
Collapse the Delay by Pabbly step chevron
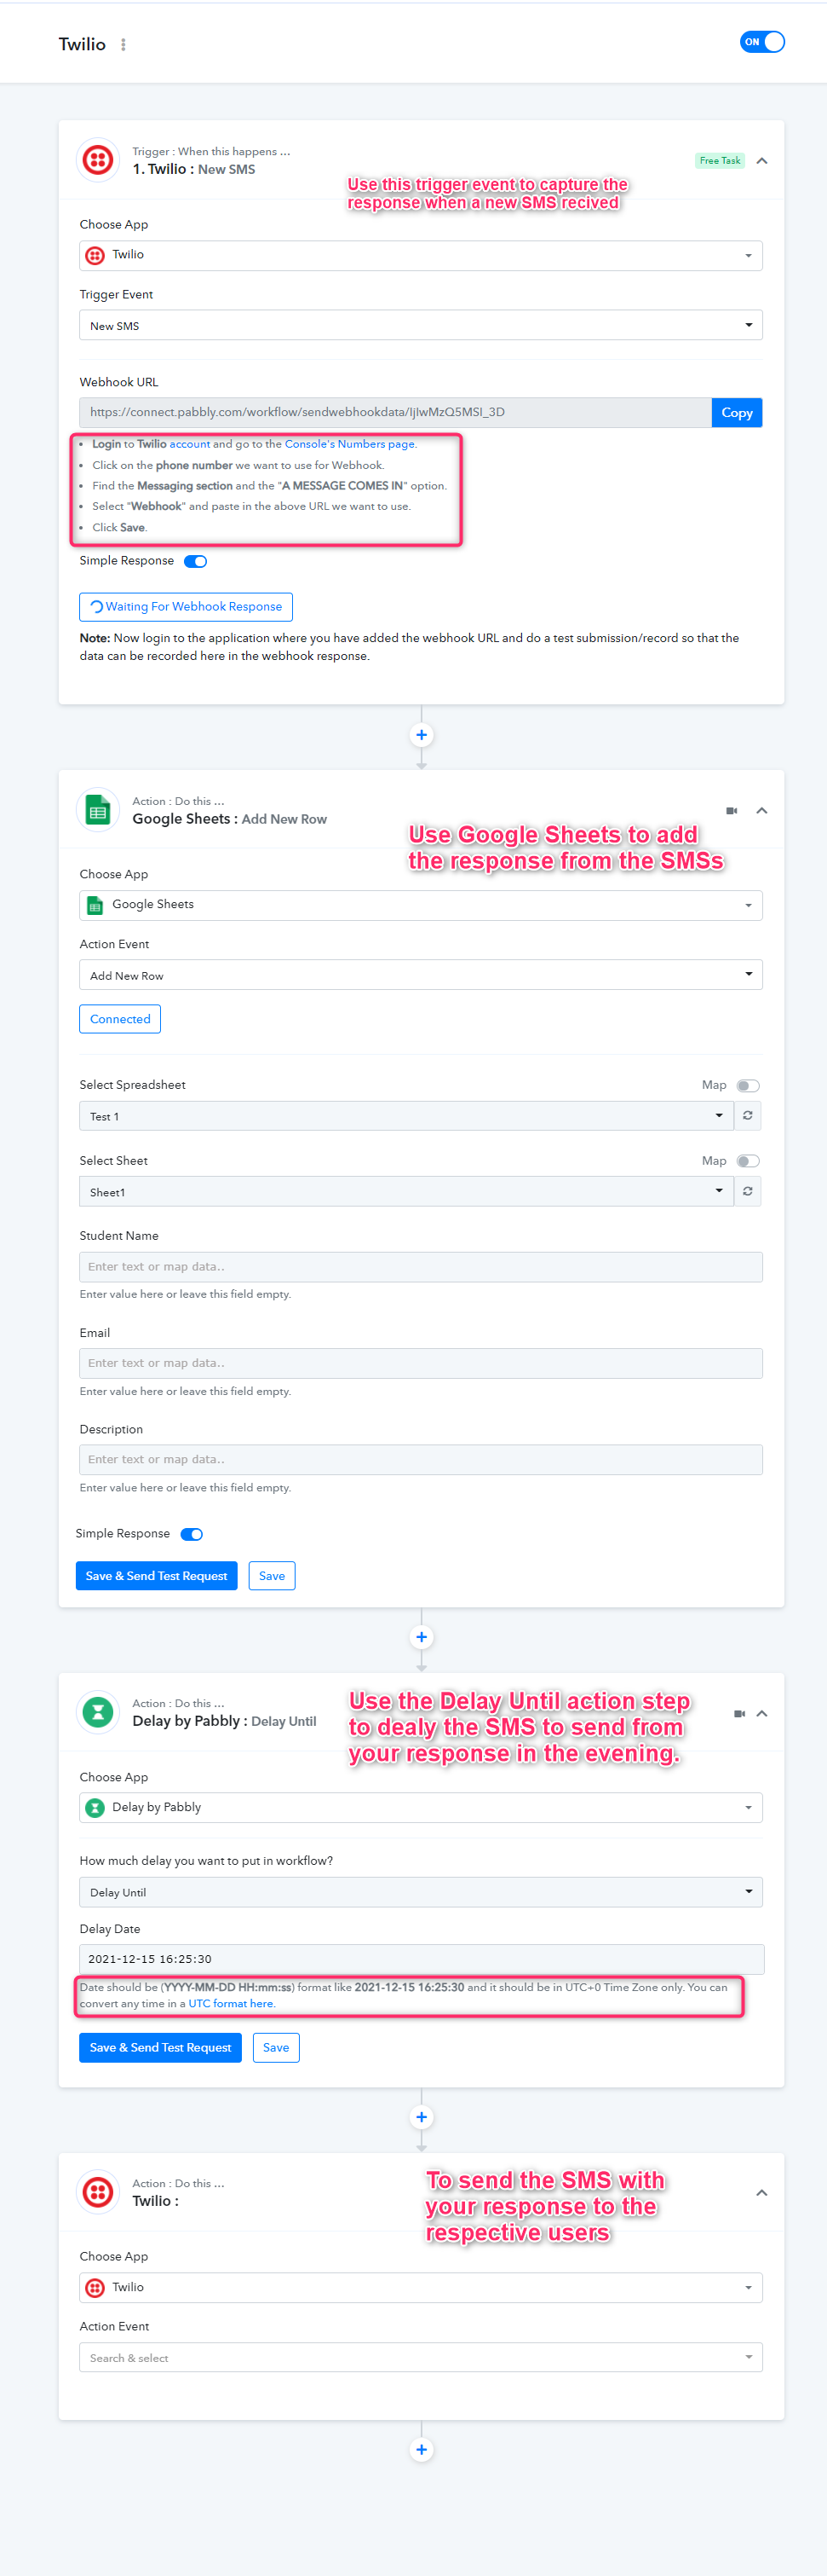tap(761, 1713)
